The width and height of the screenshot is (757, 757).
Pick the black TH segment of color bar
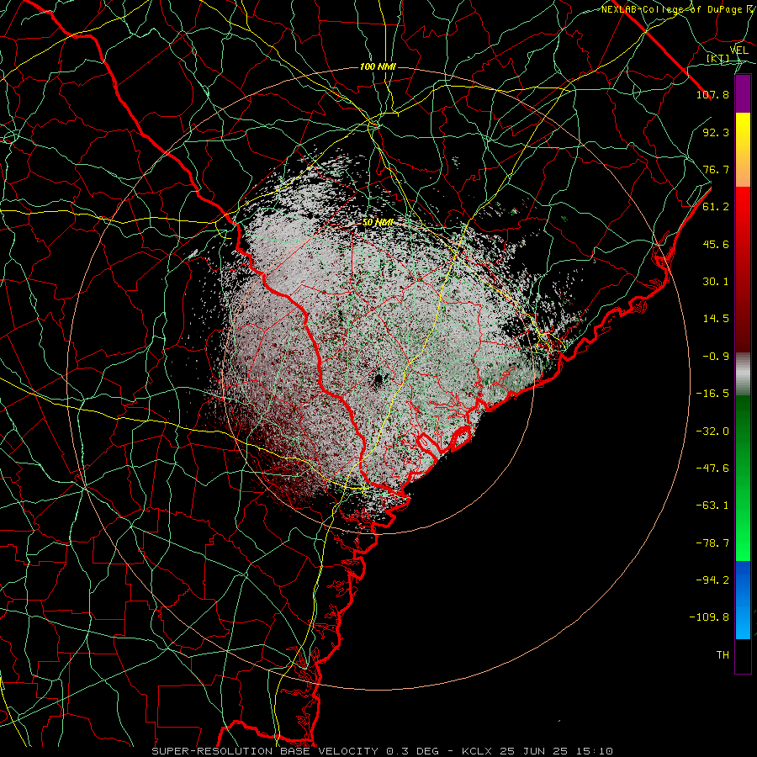click(743, 655)
